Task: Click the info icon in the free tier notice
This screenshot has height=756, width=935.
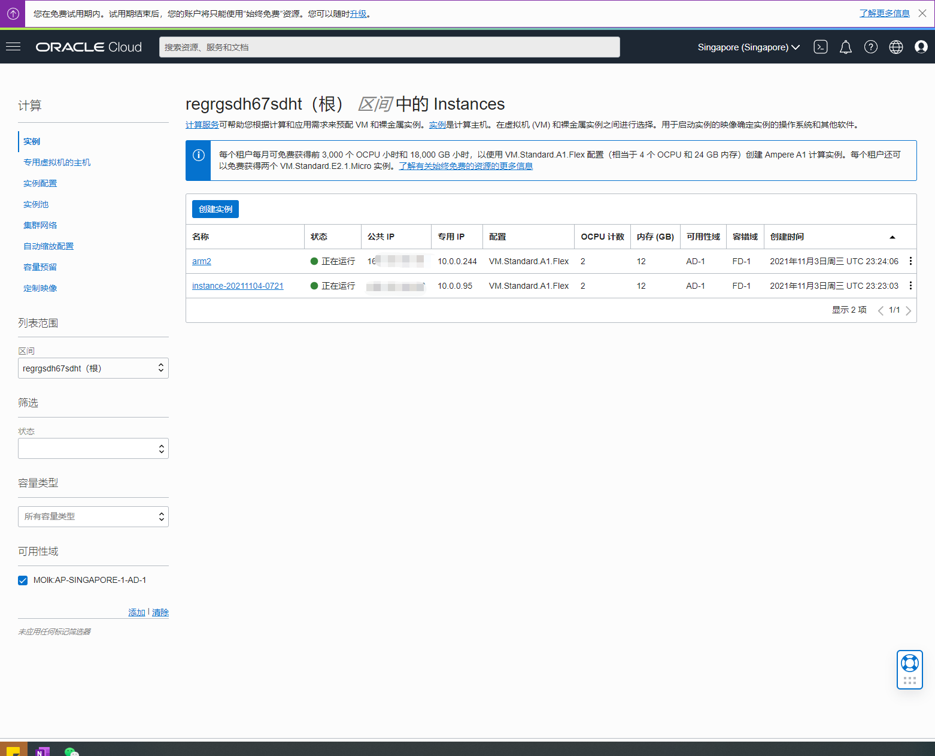Action: 199,155
